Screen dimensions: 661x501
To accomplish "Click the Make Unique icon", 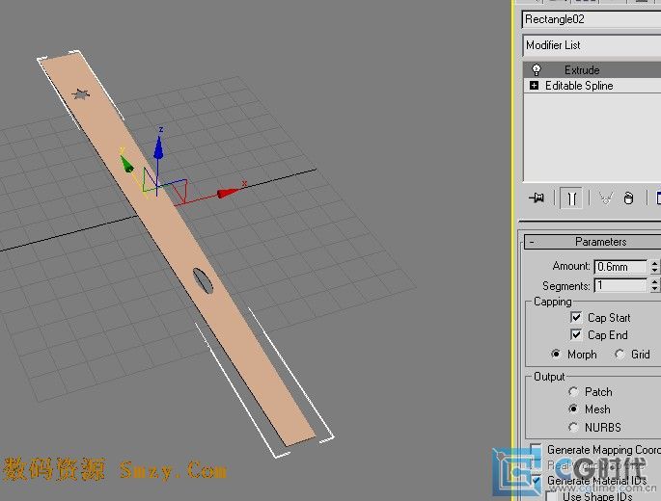I will tap(605, 198).
